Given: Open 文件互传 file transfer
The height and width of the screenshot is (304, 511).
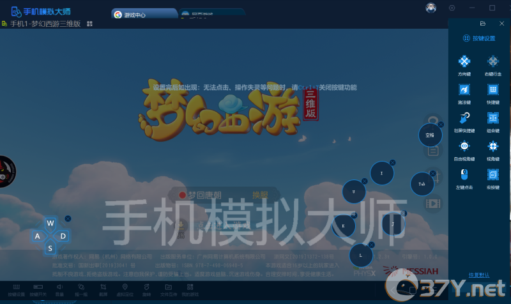Looking at the screenshot, I should pos(169,290).
